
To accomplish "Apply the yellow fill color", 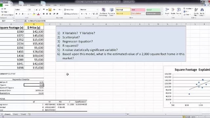I will click(x=34, y=14).
